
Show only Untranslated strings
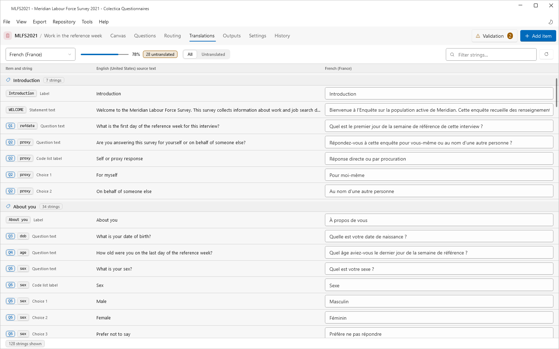(x=213, y=54)
